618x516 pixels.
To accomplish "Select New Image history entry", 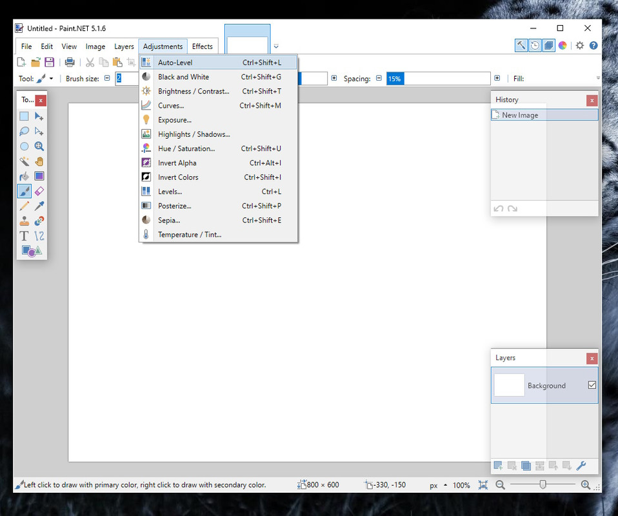I will click(x=544, y=115).
